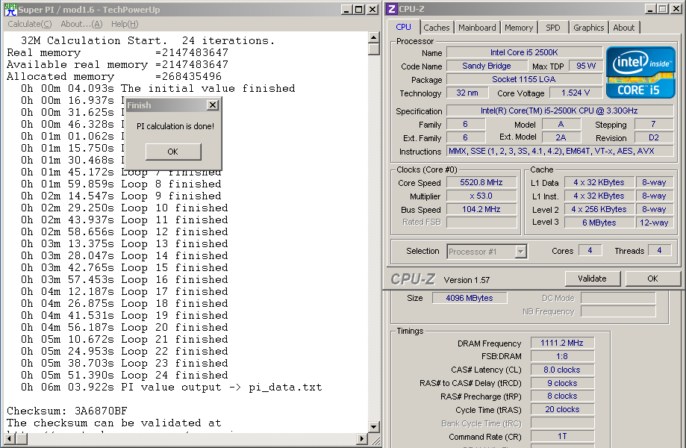Click the Stepping value 7
The image size is (686, 448).
coord(654,124)
